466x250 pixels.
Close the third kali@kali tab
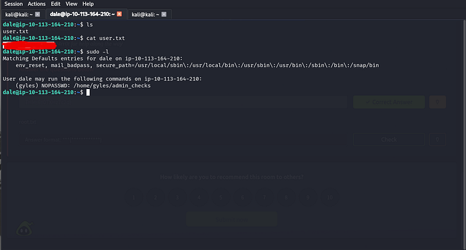[x=164, y=14]
